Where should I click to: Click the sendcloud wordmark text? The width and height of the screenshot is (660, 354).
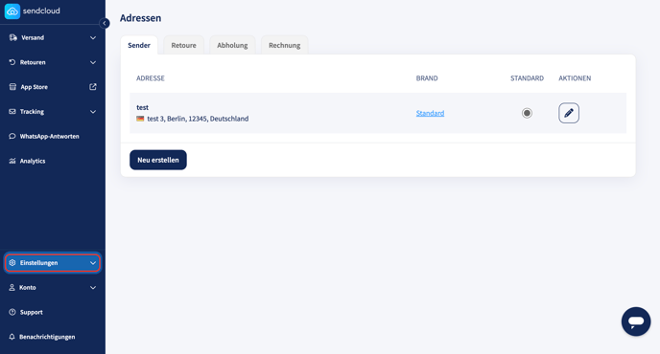click(x=41, y=11)
